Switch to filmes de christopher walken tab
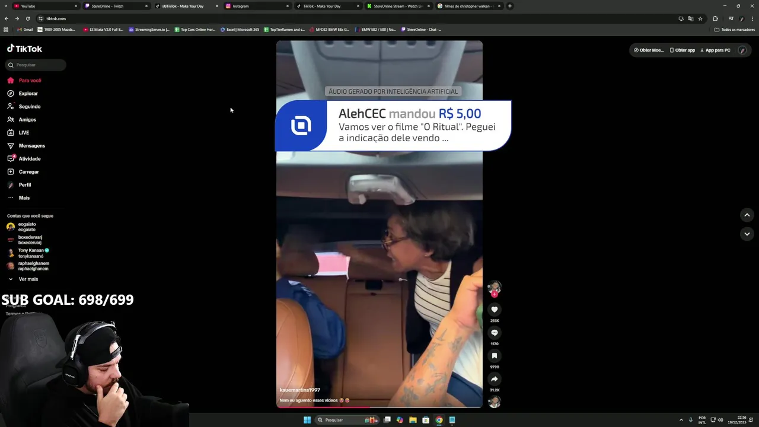Screen dimensions: 759x427 468,6
